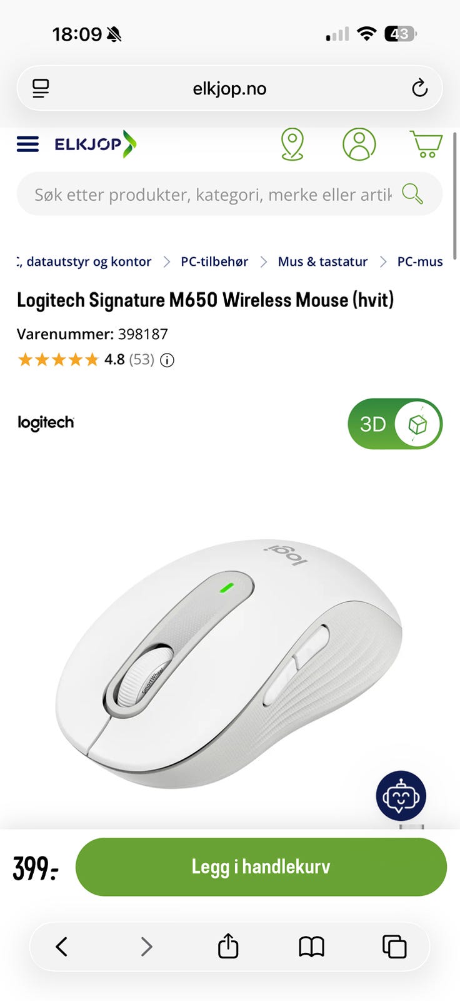Go to Mus & tastatur breadcrumb

coord(322,262)
